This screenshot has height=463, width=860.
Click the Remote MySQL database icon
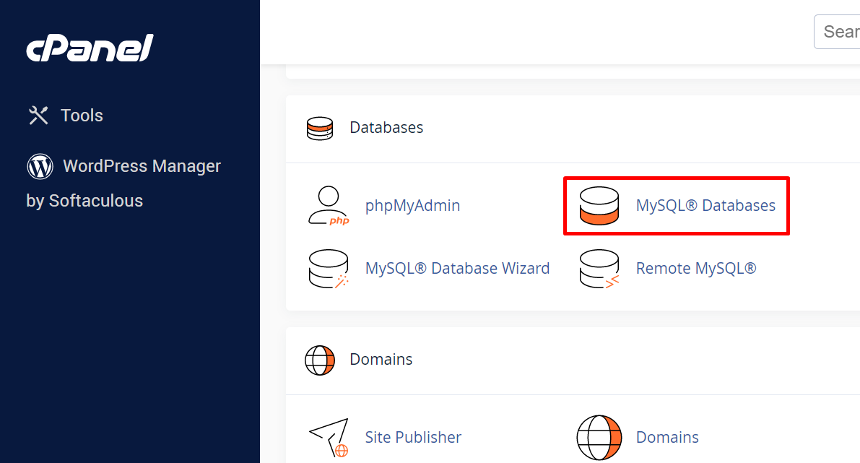click(x=599, y=269)
